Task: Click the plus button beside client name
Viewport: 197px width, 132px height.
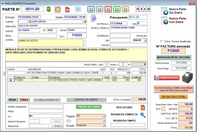Action: [85, 22]
